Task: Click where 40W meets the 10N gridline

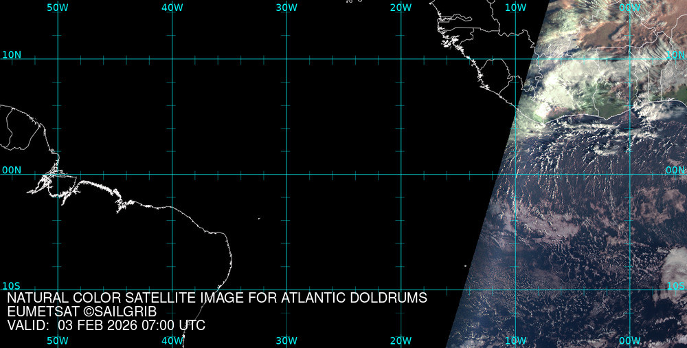Action: pos(172,59)
